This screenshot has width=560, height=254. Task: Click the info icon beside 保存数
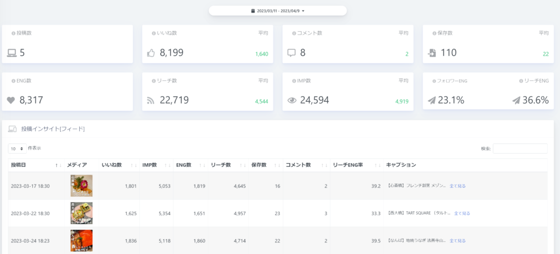coord(434,33)
